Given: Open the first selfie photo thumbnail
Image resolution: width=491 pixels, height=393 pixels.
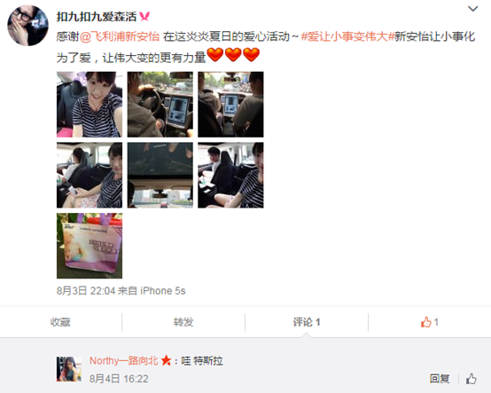Looking at the screenshot, I should pos(90,105).
